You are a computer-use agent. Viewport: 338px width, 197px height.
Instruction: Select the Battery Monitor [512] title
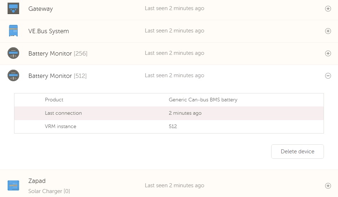pyautogui.click(x=57, y=76)
